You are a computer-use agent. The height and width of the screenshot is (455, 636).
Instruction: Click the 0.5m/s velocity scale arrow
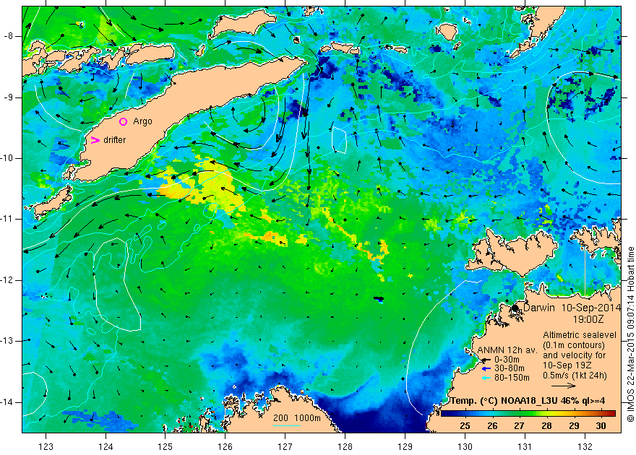click(x=564, y=386)
